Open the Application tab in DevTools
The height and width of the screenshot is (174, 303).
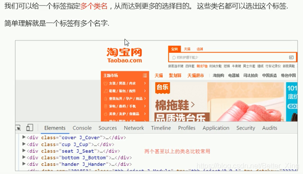pyautogui.click(x=216, y=128)
